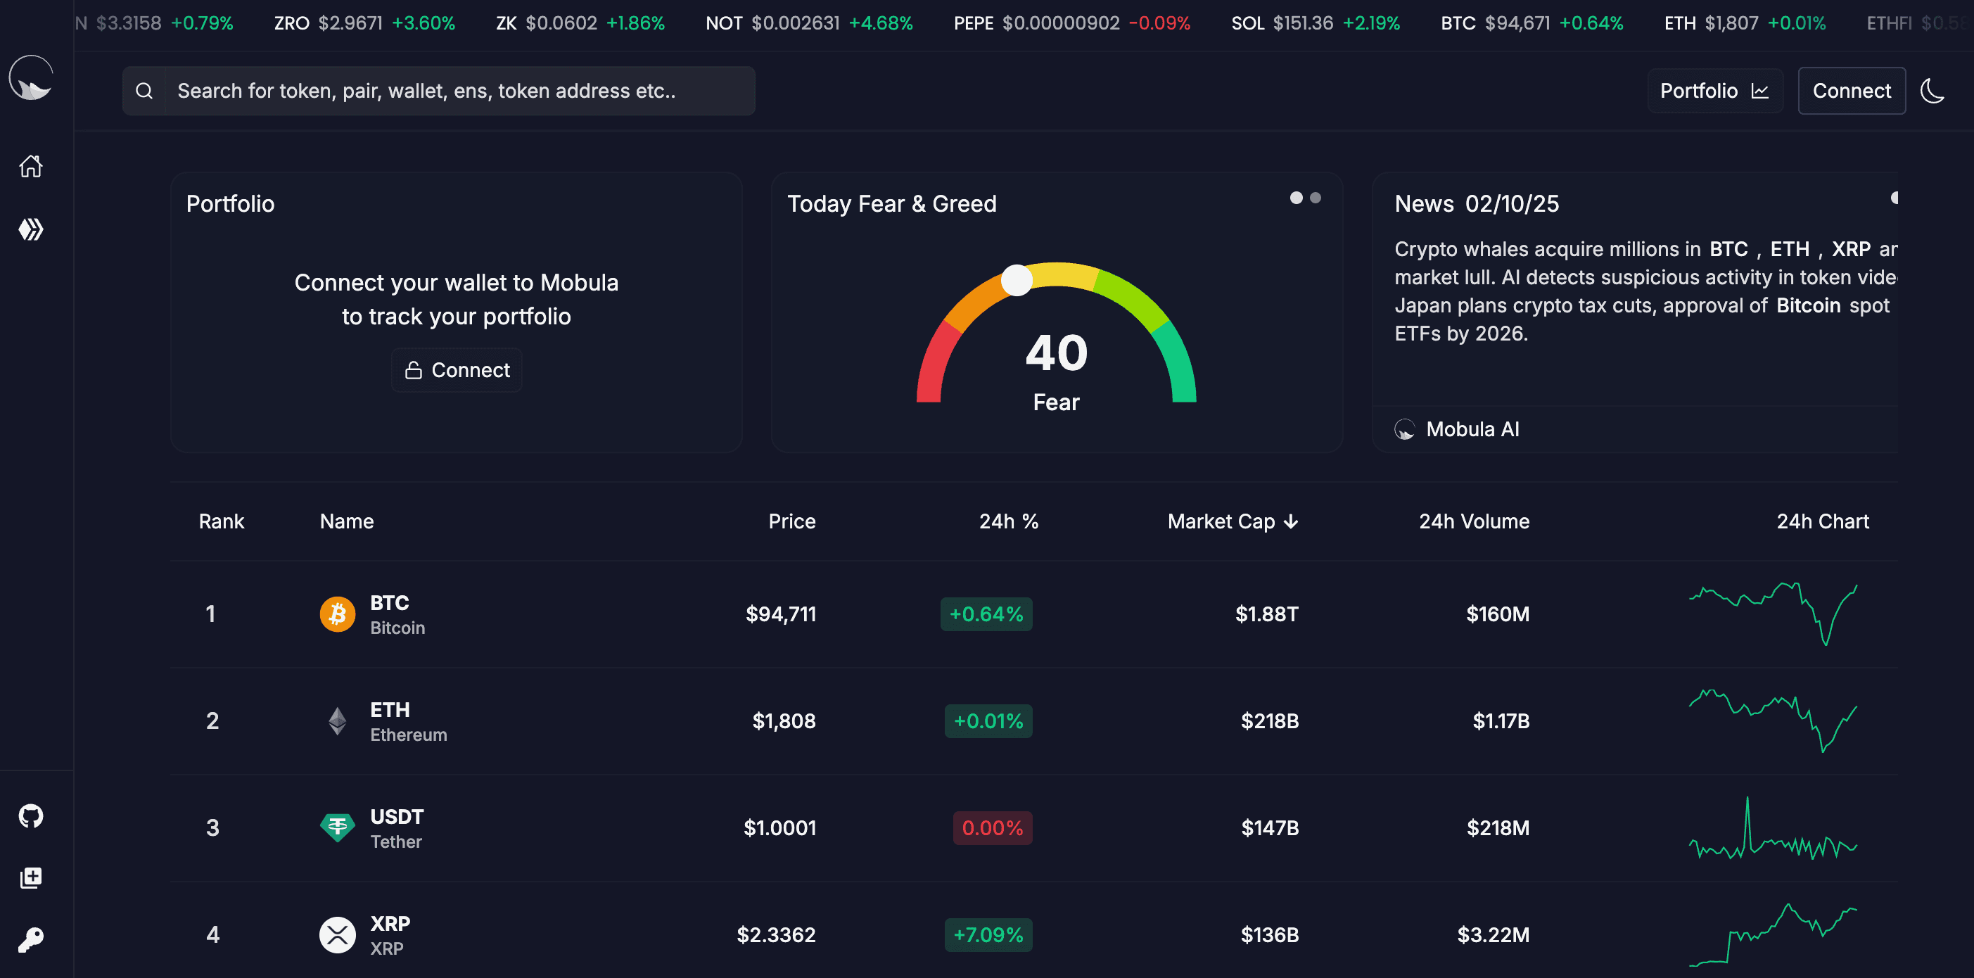Toggle dark mode moon icon
1974x978 pixels.
(1932, 91)
